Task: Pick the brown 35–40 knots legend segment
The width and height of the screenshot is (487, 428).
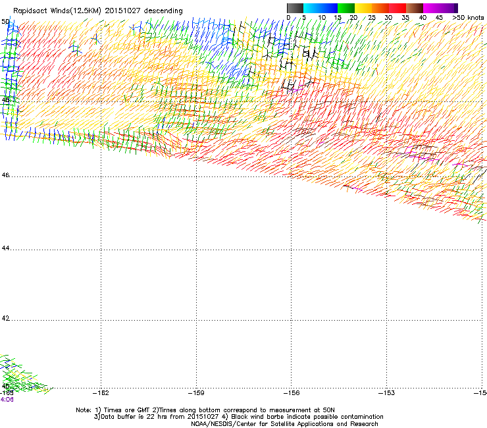Action: (x=415, y=8)
